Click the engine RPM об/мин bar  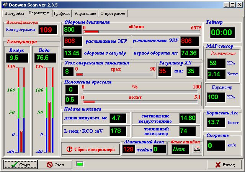coord(142,32)
